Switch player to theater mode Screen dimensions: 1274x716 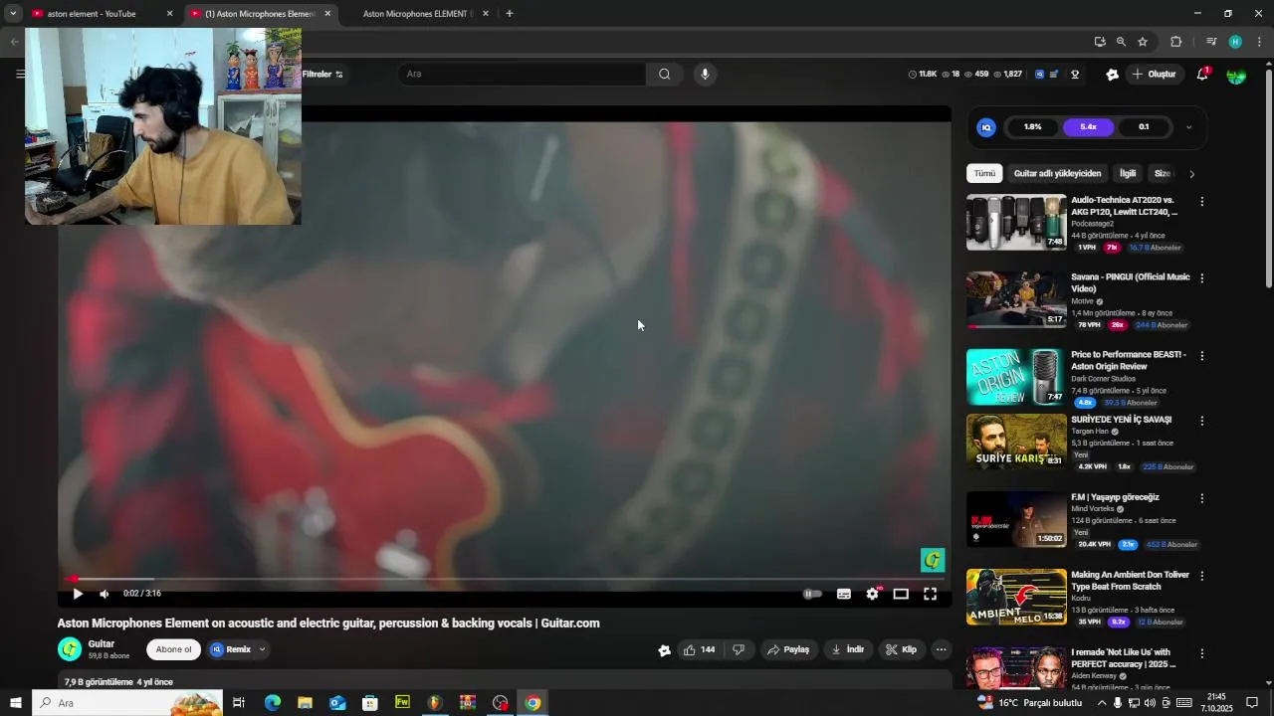901,594
